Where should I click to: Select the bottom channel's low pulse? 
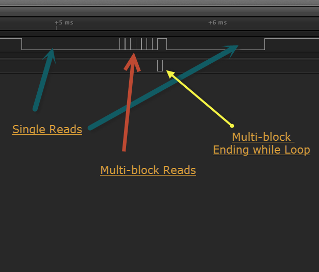tap(160, 65)
